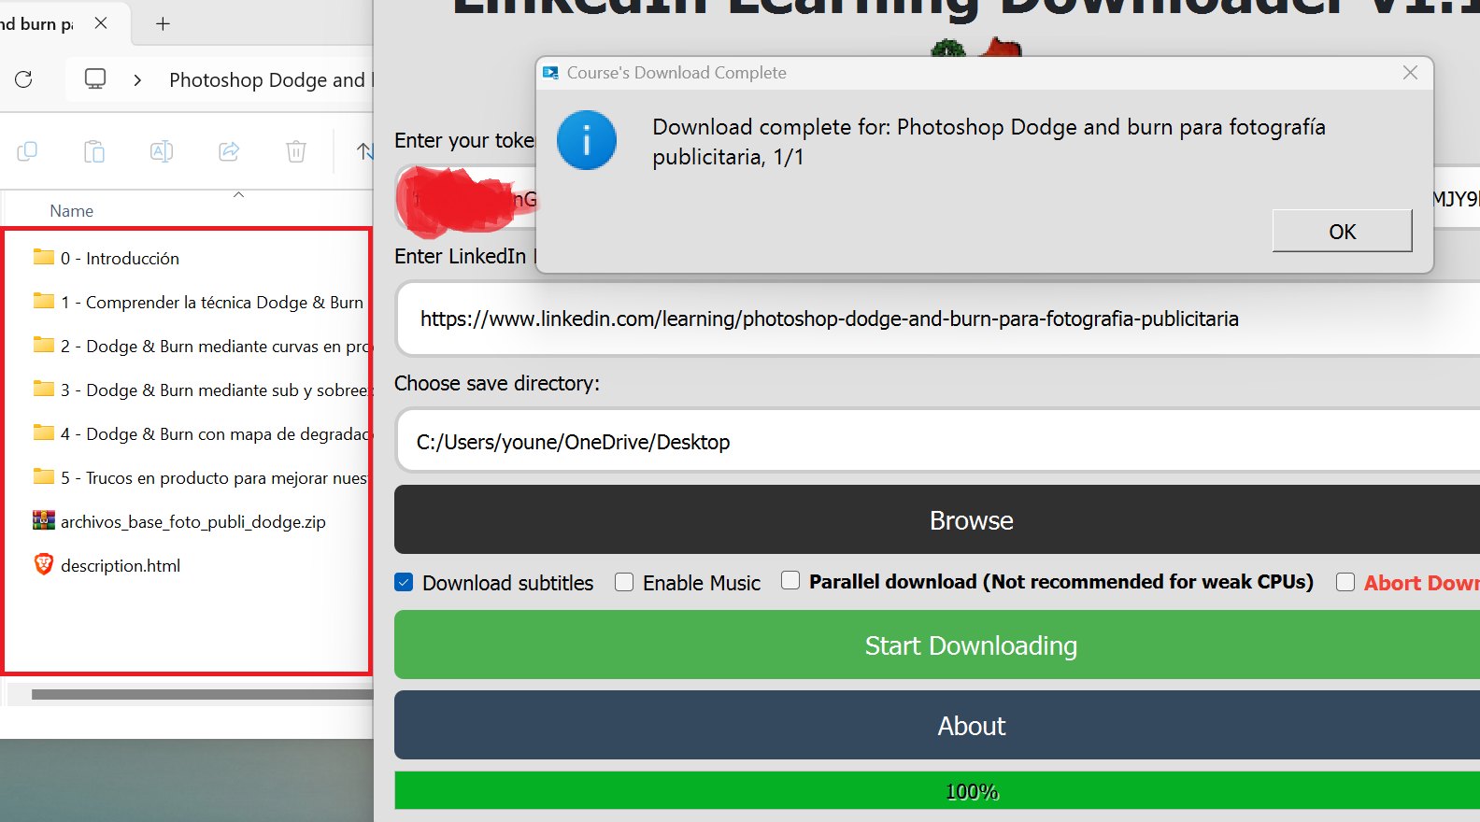Image resolution: width=1480 pixels, height=822 pixels.
Task: Click the Delete trash icon in Explorer toolbar
Action: [x=296, y=150]
